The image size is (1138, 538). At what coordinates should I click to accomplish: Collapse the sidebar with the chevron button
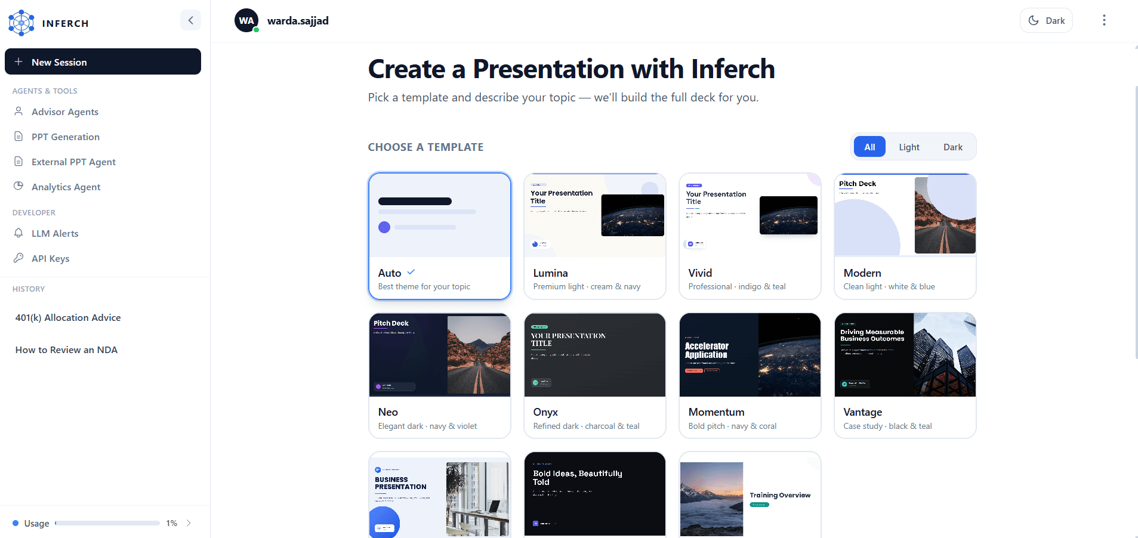tap(190, 20)
